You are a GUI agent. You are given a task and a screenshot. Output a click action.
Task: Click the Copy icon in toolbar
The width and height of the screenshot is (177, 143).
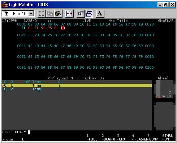point(50,14)
